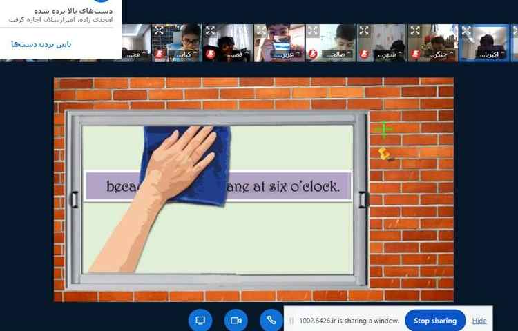This screenshot has width=518, height=331.
Task: Open the name dropdown on rightmost webcam "اکبر"
Action: [x=490, y=54]
